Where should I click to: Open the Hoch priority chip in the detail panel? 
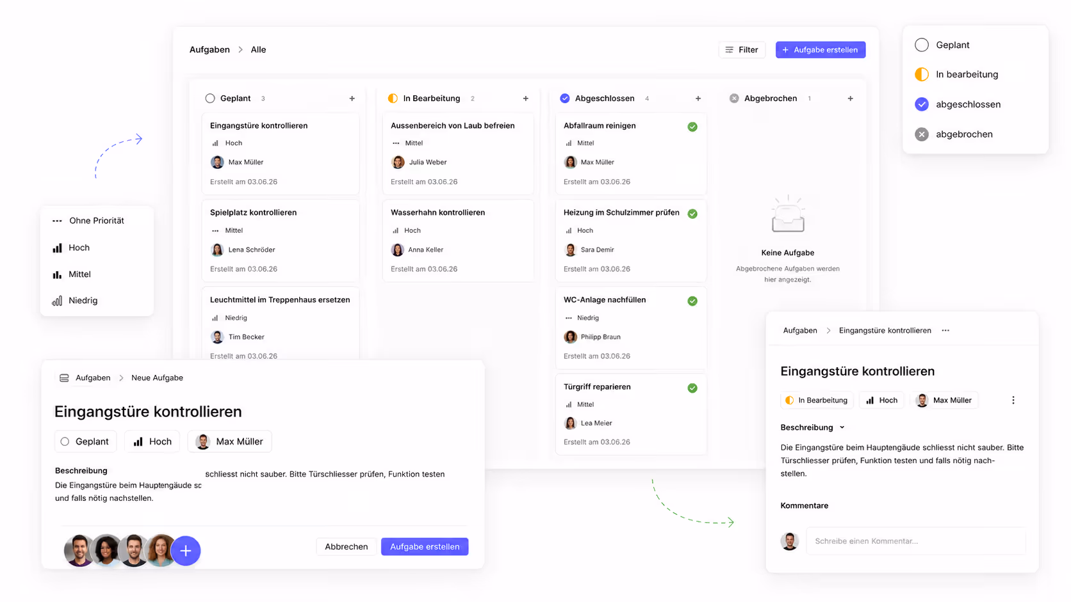(x=882, y=400)
